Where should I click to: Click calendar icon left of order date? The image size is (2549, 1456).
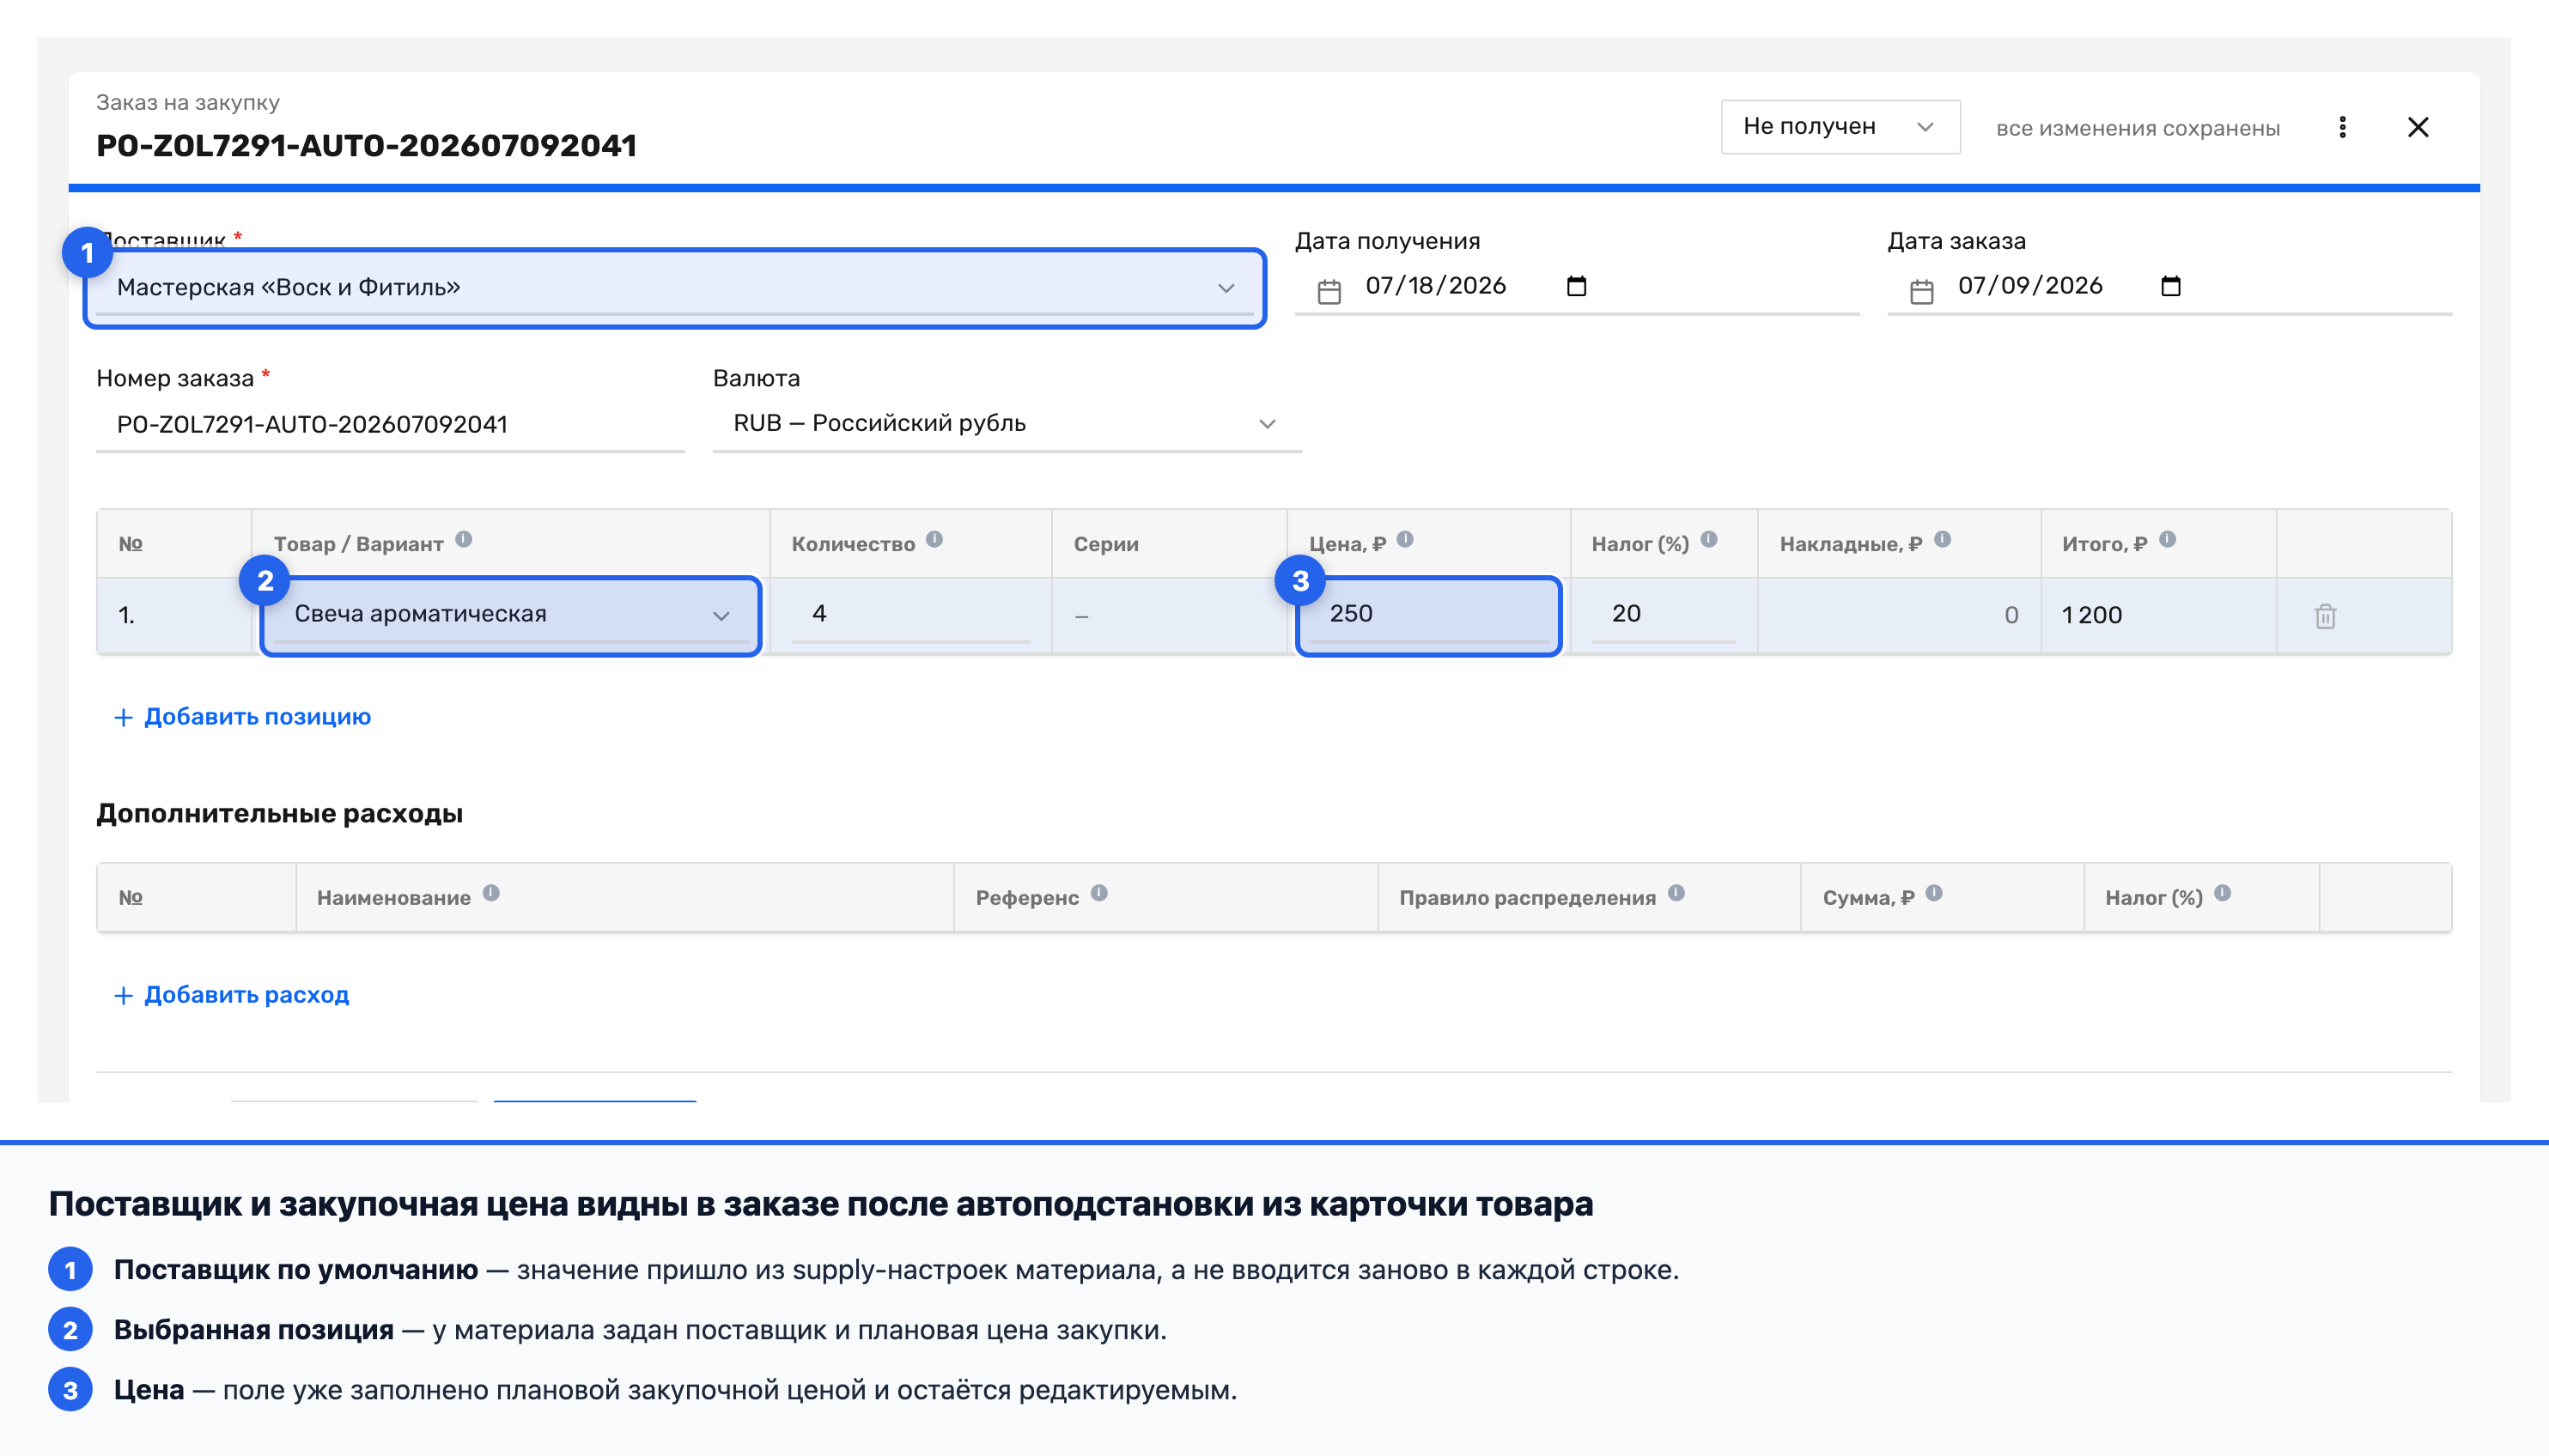(x=1920, y=291)
